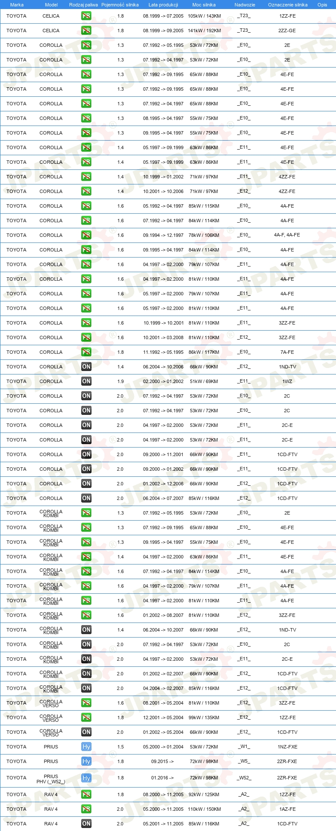Click petrol icon in CELICA 2ZZ-GE row
The image size is (336, 831).
pos(86,31)
